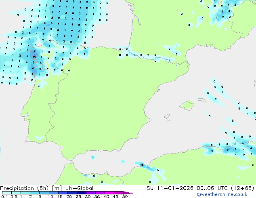Click the legend label '20'

coord(69,196)
